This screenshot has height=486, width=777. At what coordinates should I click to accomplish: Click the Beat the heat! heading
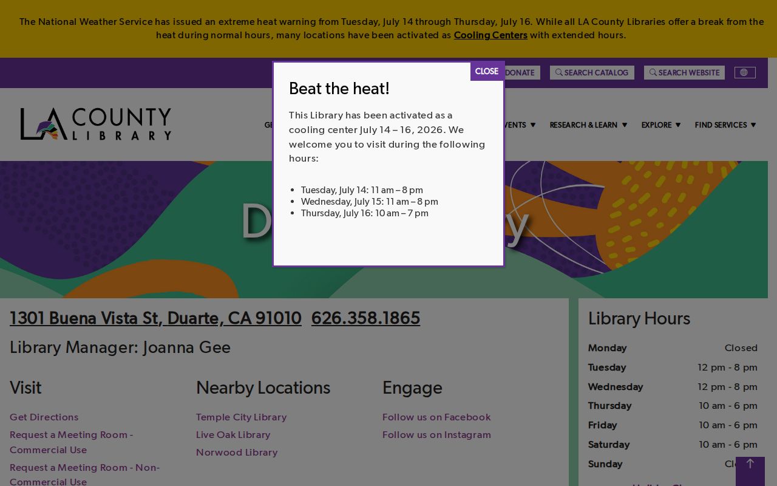(339, 89)
